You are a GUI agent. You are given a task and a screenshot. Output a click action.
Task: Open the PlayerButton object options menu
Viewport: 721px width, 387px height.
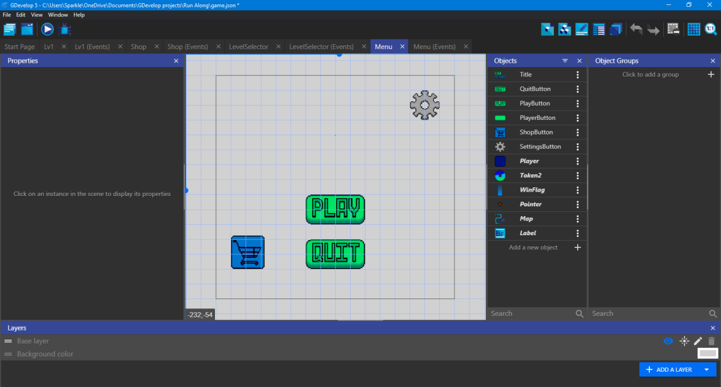click(577, 118)
